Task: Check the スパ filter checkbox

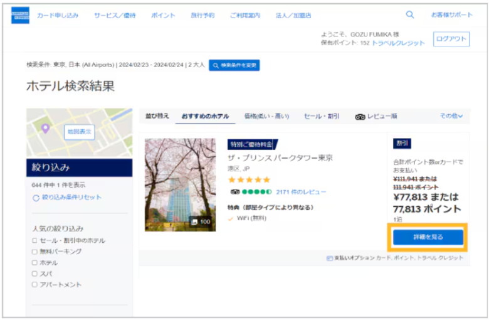Action: 34,274
